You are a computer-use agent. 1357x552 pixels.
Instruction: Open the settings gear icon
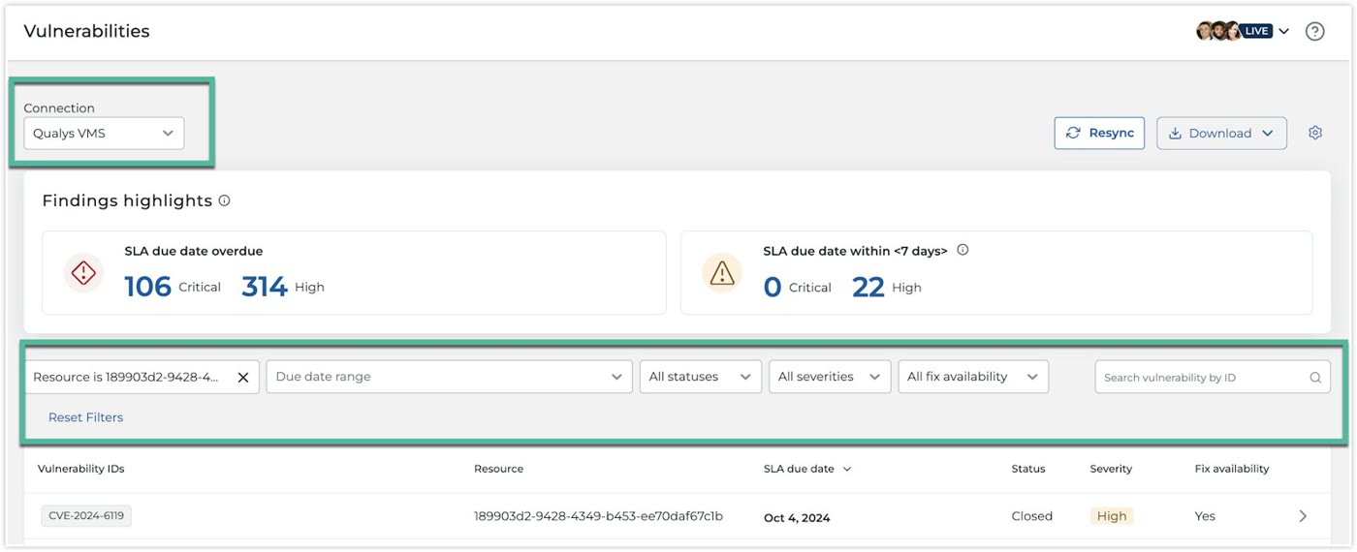pyautogui.click(x=1315, y=133)
